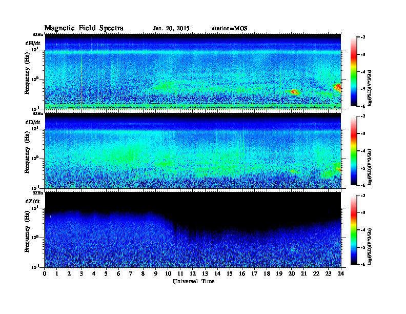
Task: Click hour 9 on Universal Time axis
Action: coord(156,273)
